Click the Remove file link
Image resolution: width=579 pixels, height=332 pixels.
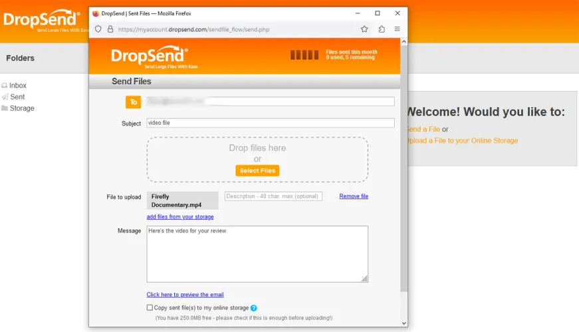coord(354,197)
